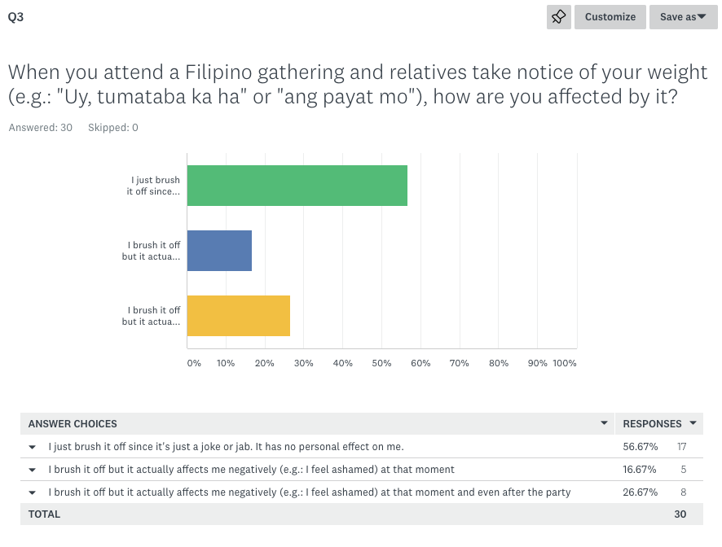Click the blue bar in the chart

click(x=219, y=251)
